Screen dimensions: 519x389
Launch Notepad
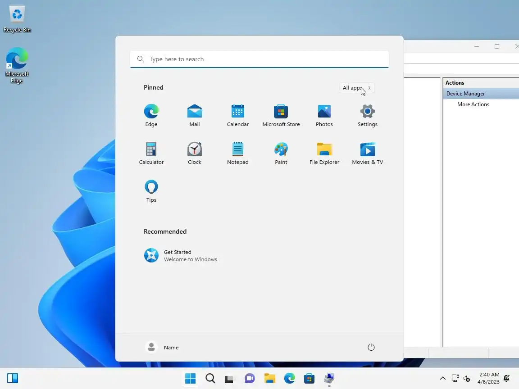click(x=238, y=153)
